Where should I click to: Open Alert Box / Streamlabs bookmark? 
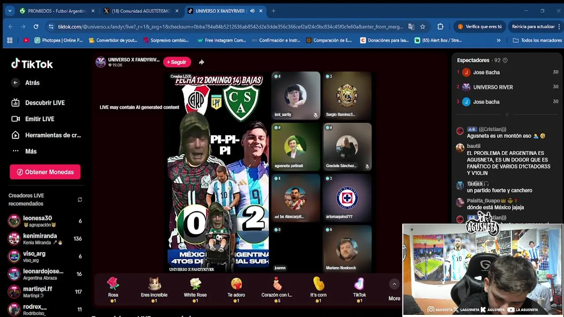[x=438, y=41]
